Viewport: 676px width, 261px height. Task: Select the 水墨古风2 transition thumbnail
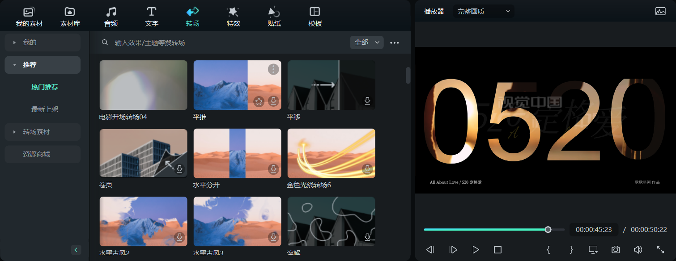pos(143,221)
